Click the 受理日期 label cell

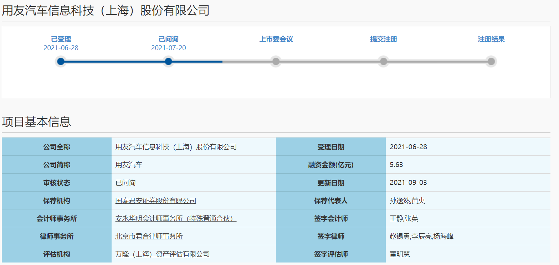pos(331,147)
